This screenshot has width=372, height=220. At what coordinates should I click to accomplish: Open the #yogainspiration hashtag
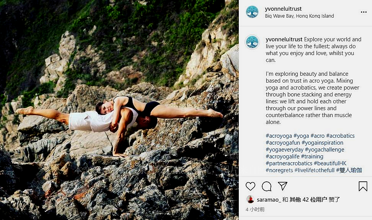pyautogui.click(x=322, y=143)
